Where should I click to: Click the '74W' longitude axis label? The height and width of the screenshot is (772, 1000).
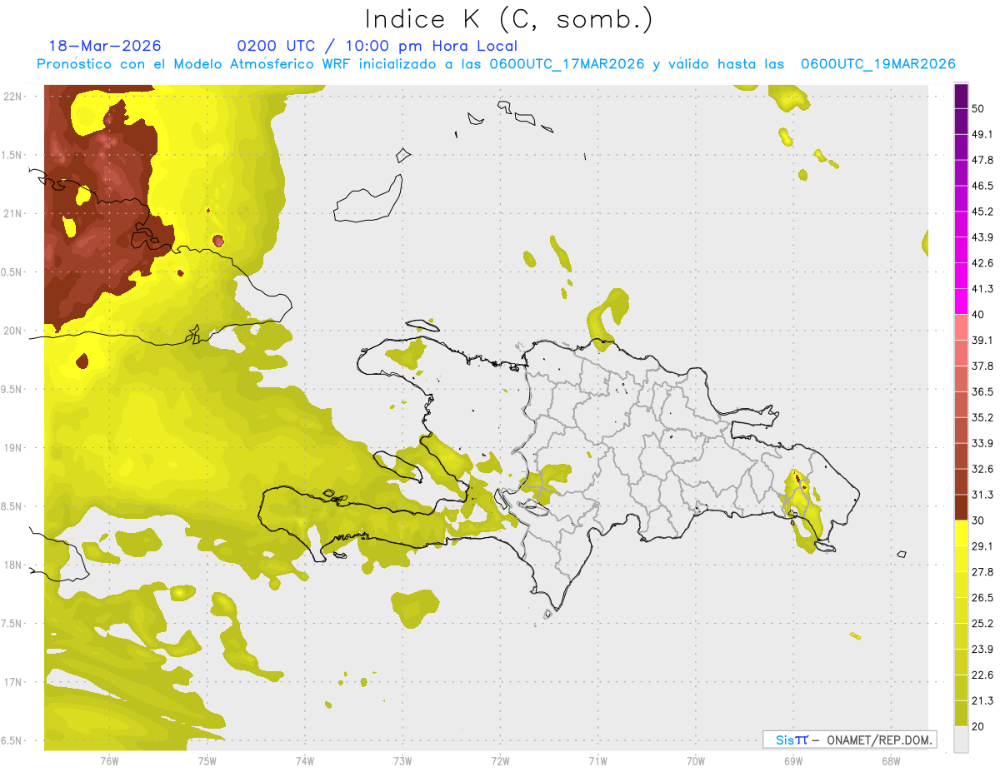pyautogui.click(x=305, y=760)
